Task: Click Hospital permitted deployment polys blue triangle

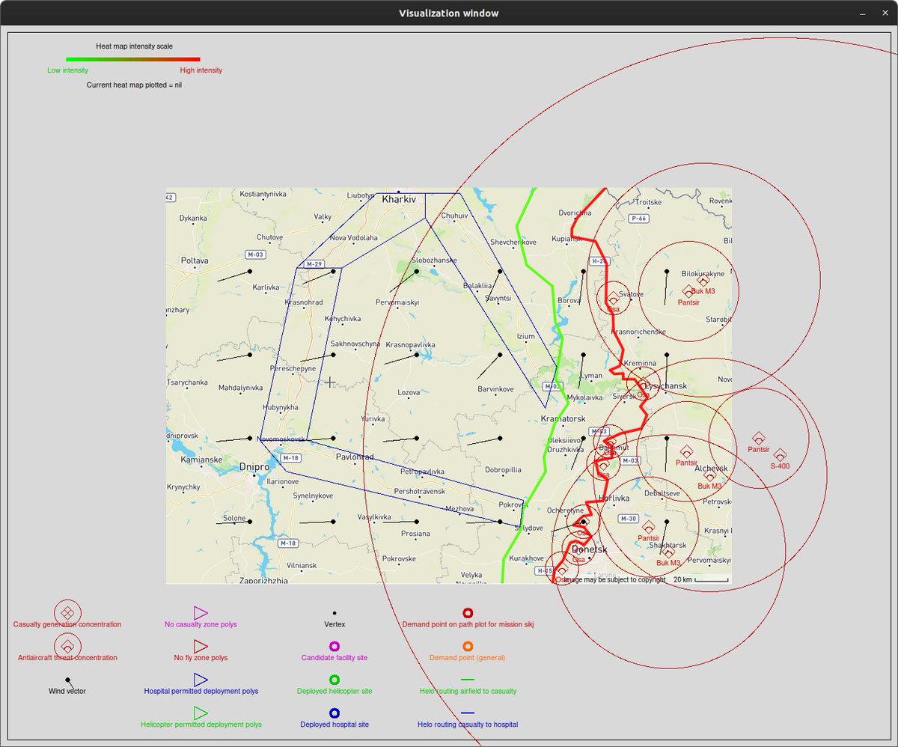Action: pyautogui.click(x=201, y=680)
